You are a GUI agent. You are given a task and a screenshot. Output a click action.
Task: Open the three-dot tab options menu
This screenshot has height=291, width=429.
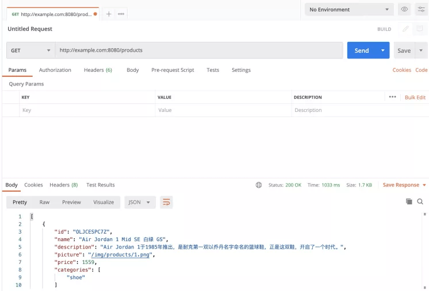[121, 14]
